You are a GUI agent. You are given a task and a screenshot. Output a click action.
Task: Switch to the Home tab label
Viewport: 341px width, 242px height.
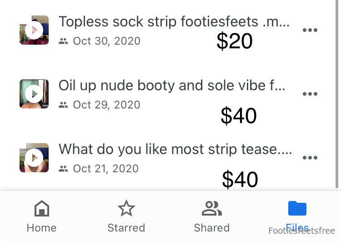point(41,228)
